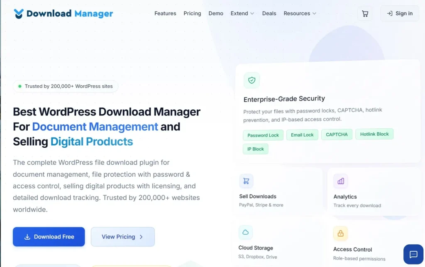Click the green status dot in Trusted badge
The height and width of the screenshot is (267, 425).
(x=20, y=86)
